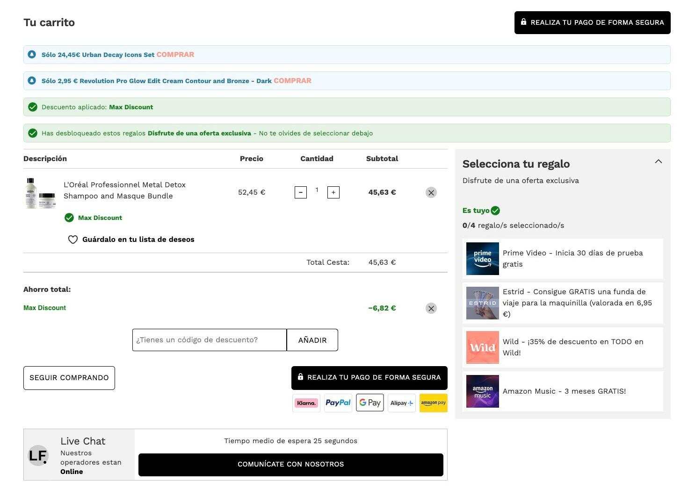
Task: Click the 0/4 regalo/s seleccionado/s text
Action: click(x=513, y=226)
